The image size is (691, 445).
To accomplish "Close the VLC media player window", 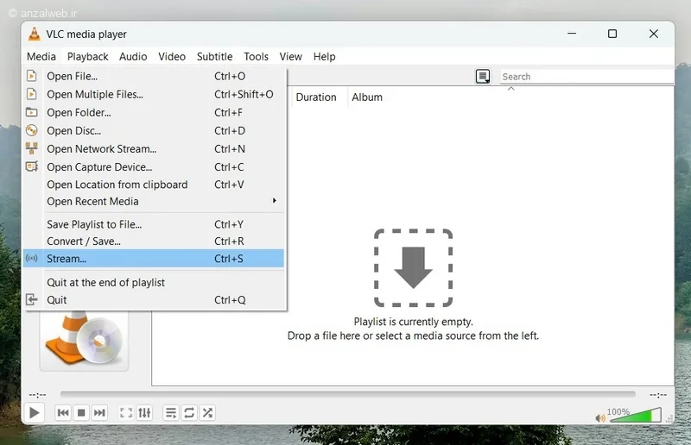I will [x=654, y=34].
